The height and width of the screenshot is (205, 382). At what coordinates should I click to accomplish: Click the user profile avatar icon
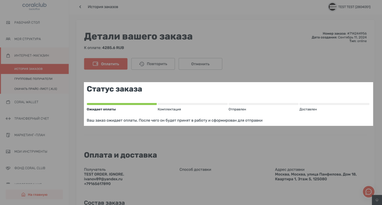(332, 7)
